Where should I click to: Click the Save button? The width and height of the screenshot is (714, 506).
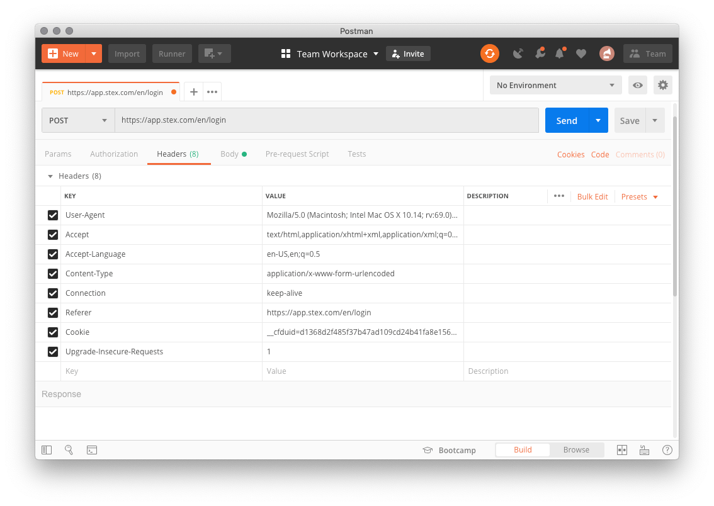click(x=630, y=121)
